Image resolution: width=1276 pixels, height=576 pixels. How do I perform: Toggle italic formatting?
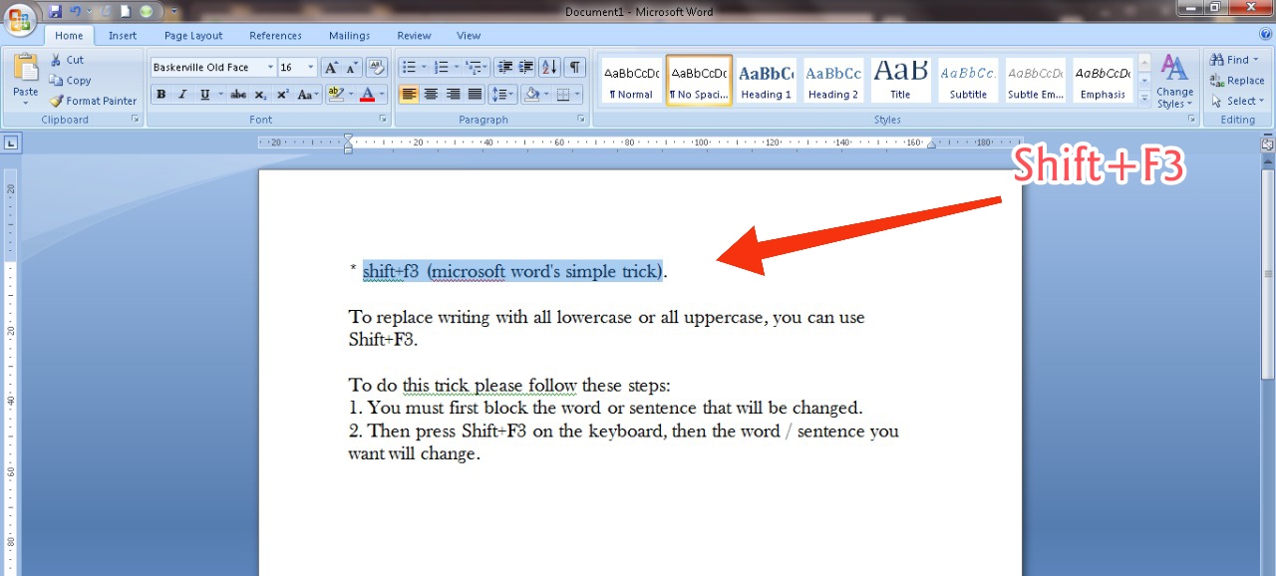pos(181,95)
